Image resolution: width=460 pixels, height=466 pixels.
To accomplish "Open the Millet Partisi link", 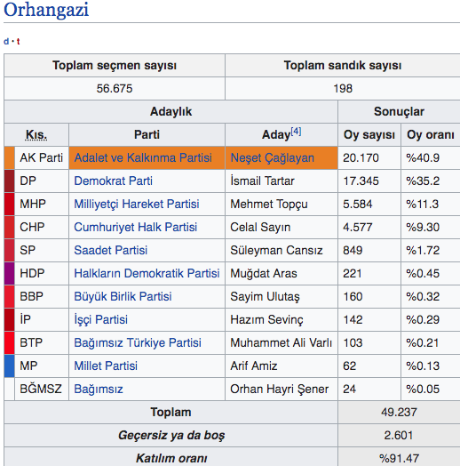I will pyautogui.click(x=106, y=366).
